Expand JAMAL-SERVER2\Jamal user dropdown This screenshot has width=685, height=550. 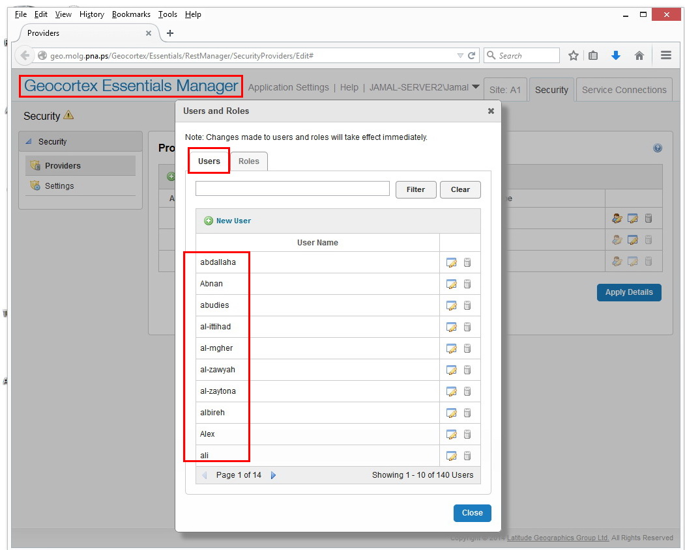point(476,87)
